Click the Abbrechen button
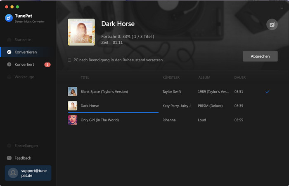The height and width of the screenshot is (186, 289). click(x=260, y=56)
